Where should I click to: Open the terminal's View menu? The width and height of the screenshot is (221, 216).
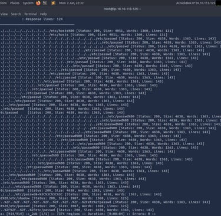coord(4,14)
